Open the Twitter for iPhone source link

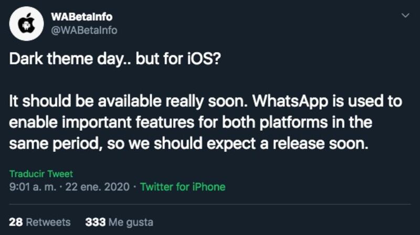click(182, 187)
